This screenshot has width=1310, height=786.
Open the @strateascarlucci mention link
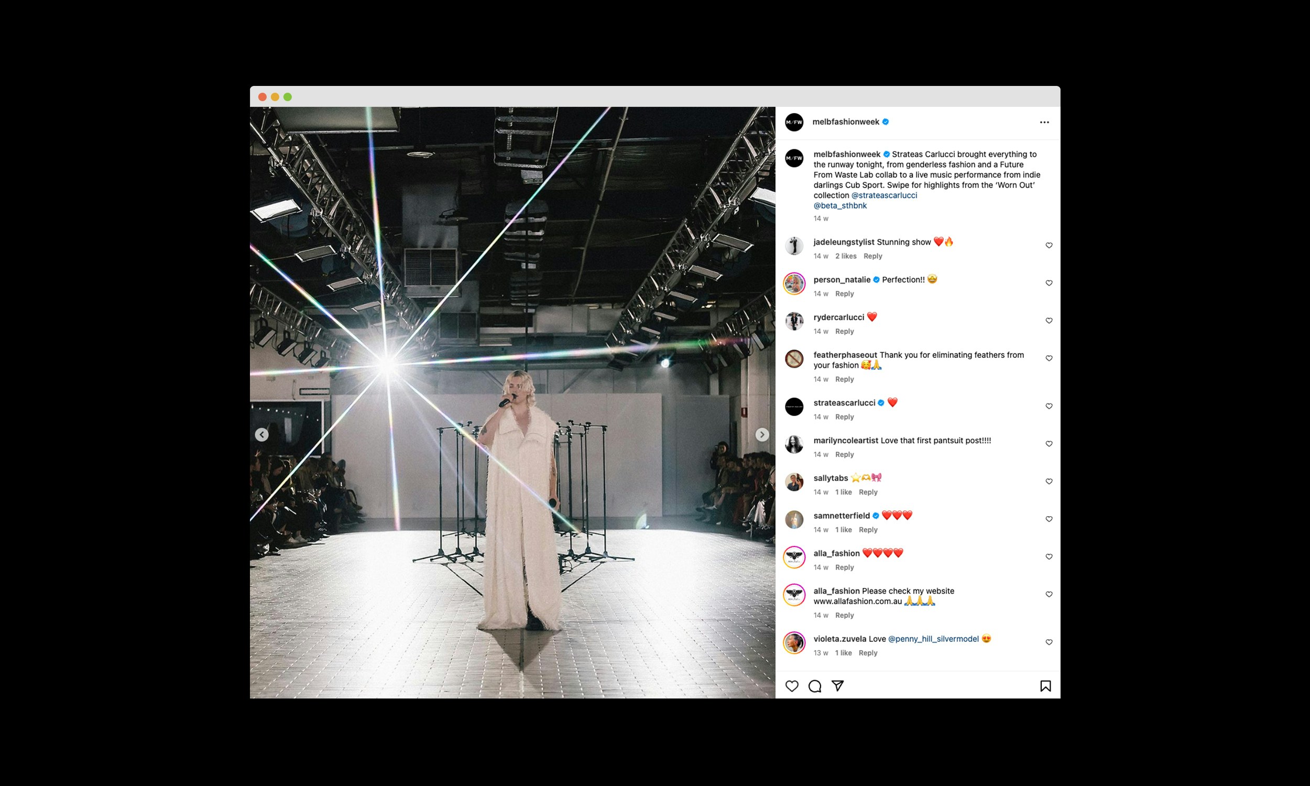884,195
